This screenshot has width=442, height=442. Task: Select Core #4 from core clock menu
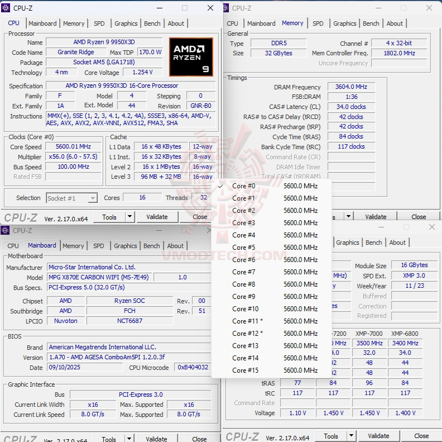coord(271,235)
